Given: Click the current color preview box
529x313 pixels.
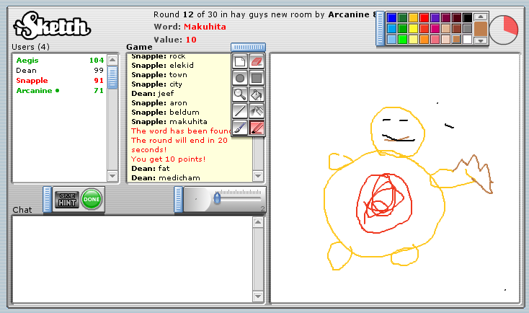Looking at the screenshot, I should pyautogui.click(x=481, y=29).
